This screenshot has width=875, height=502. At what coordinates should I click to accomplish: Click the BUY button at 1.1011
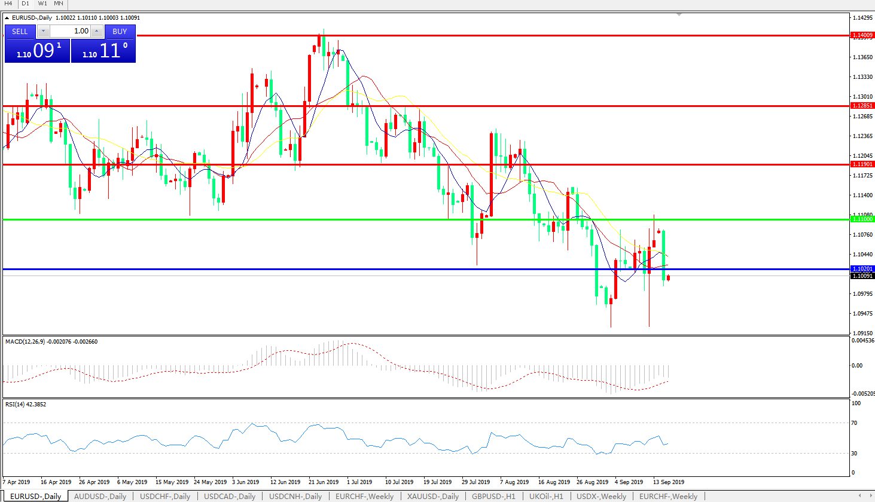click(120, 31)
